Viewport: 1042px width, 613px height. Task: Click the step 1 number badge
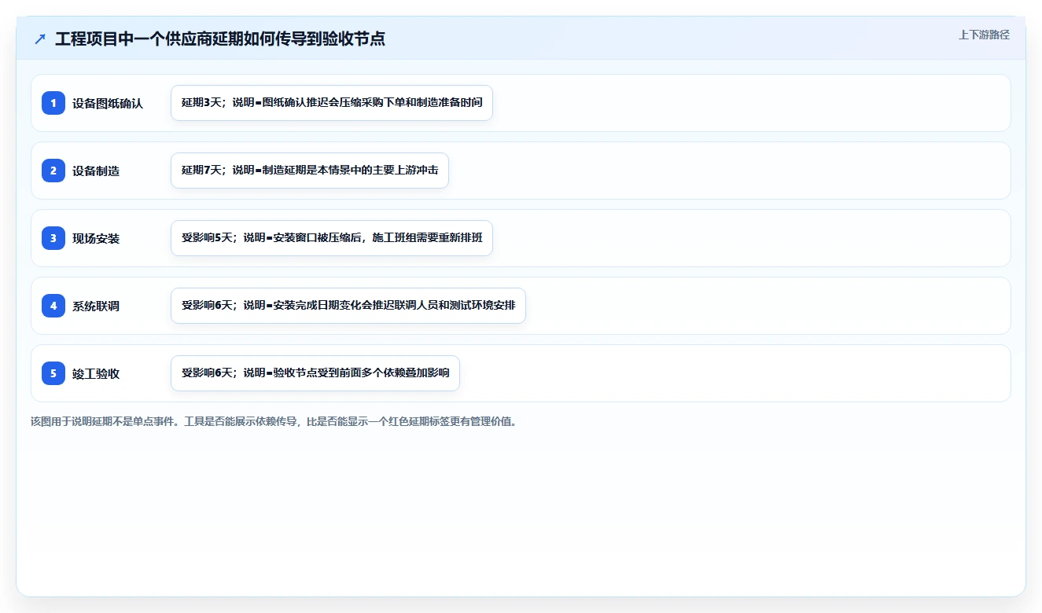coord(53,103)
